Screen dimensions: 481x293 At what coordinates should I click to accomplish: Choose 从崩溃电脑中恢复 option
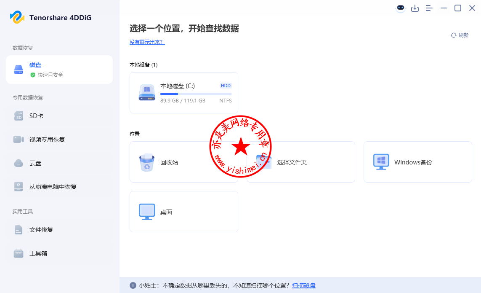pos(59,187)
